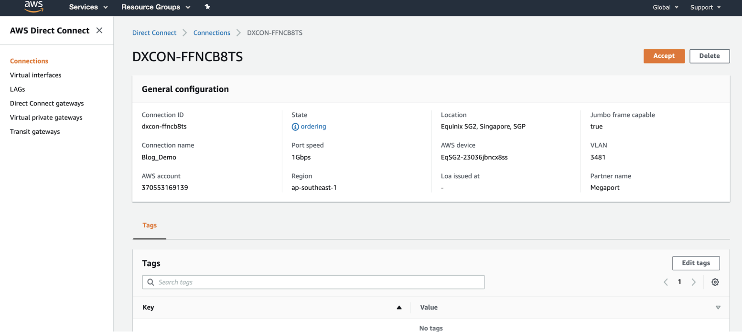Open the Services dropdown menu
This screenshot has height=332, width=742.
pos(88,7)
